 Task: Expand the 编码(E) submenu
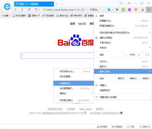74,93
